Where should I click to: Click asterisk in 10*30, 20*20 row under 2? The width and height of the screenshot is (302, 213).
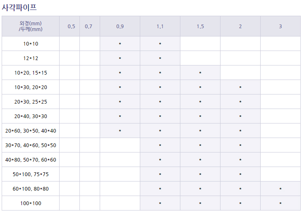click(x=240, y=87)
